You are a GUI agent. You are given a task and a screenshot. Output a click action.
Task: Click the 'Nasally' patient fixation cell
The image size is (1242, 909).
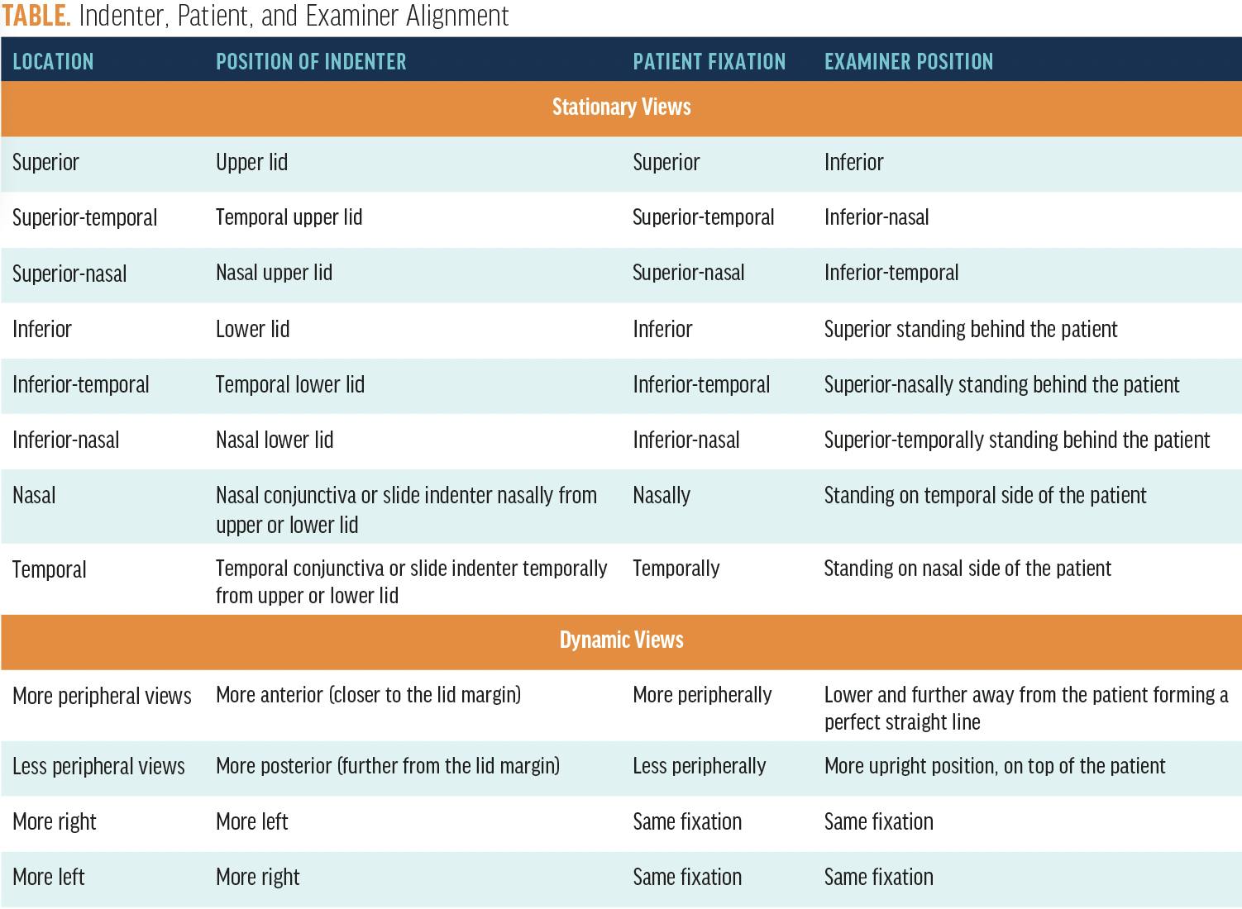click(x=661, y=496)
